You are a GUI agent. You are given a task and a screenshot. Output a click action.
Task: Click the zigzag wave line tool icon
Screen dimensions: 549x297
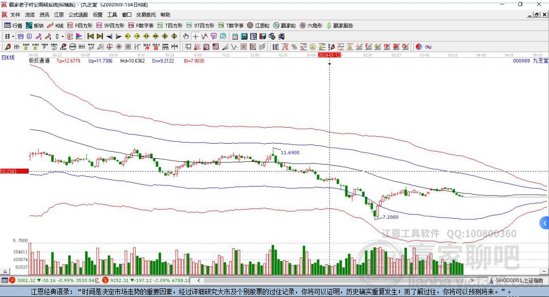(234, 47)
